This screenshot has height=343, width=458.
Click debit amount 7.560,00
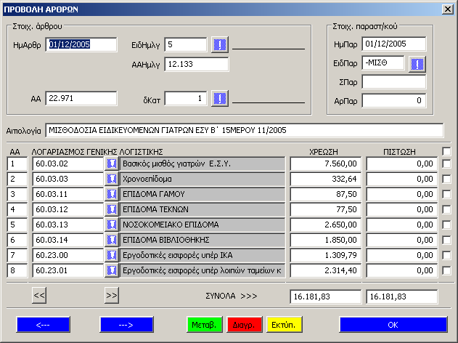pos(326,164)
